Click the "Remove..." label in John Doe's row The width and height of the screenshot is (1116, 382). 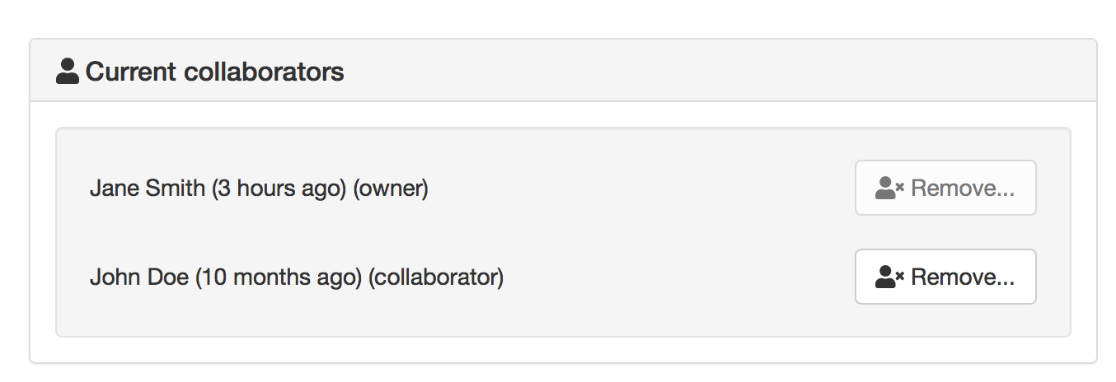[x=963, y=277]
